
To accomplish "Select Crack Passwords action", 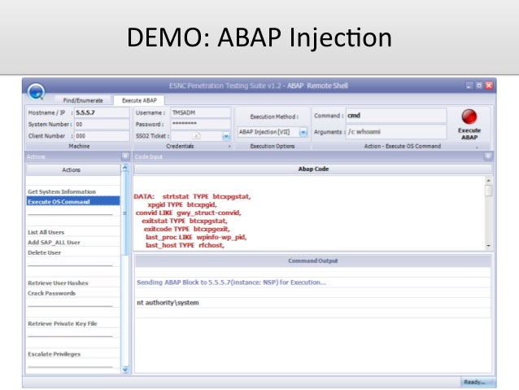I will coord(73,293).
